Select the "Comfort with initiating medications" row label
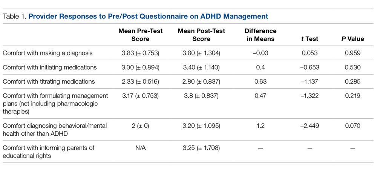The image size is (377, 173). 49,67
